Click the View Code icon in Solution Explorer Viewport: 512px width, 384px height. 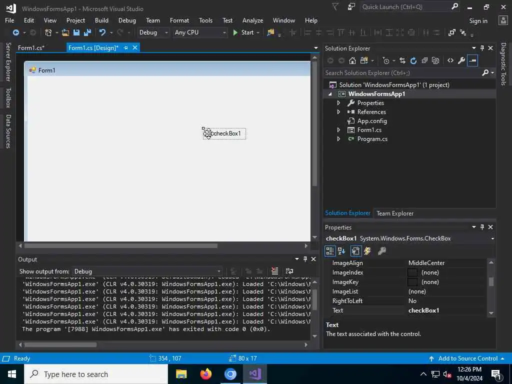(x=450, y=60)
